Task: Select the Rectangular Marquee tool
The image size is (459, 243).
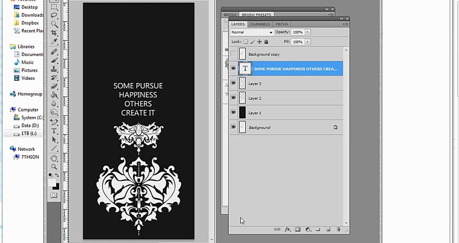Action: (x=54, y=7)
